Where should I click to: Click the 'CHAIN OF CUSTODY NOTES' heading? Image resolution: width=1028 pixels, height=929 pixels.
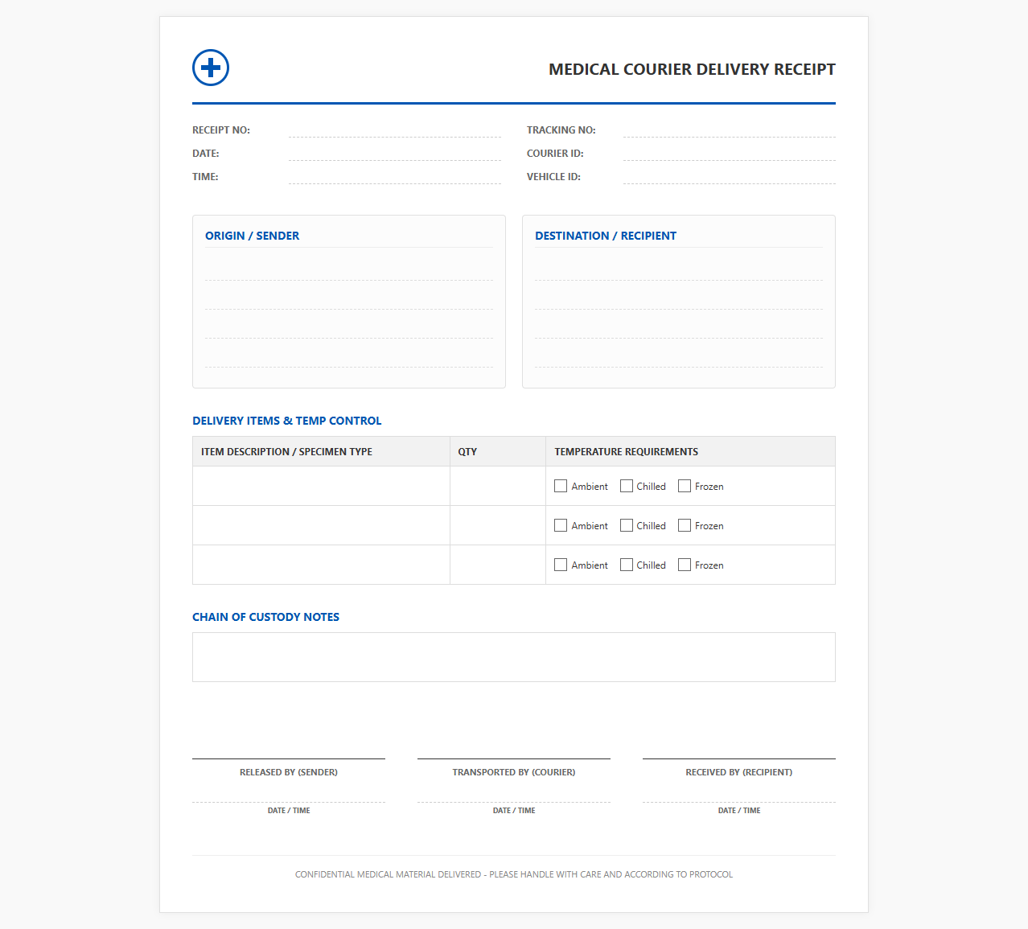pyautogui.click(x=265, y=617)
